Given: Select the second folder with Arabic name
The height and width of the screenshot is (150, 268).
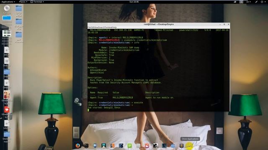Looking at the screenshot, I should click(x=18, y=21).
